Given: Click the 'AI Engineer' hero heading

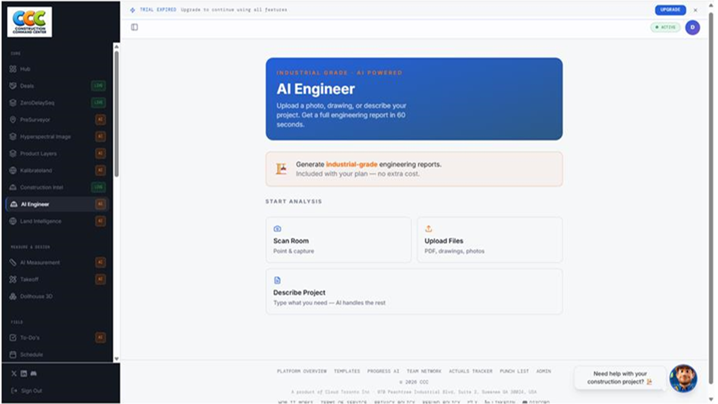Looking at the screenshot, I should pos(316,89).
